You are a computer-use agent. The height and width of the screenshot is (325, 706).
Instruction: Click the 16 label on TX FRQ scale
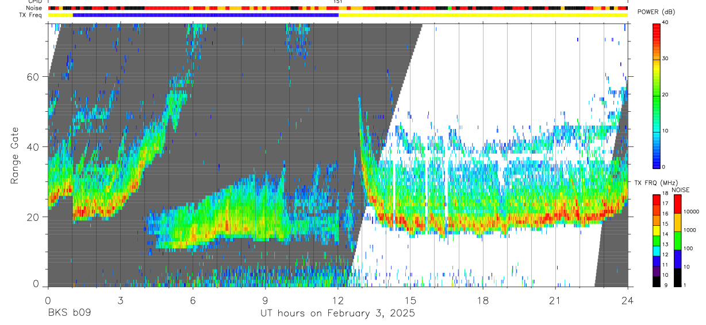(x=666, y=213)
